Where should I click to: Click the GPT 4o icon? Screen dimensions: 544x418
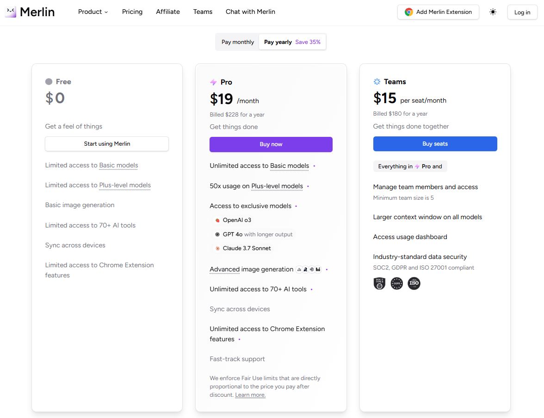click(217, 234)
